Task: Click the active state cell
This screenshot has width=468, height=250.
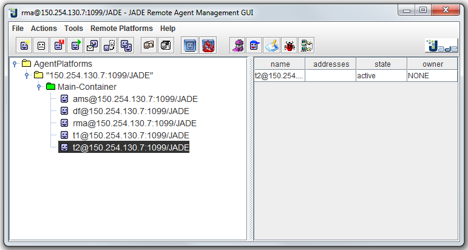Action: [382, 76]
